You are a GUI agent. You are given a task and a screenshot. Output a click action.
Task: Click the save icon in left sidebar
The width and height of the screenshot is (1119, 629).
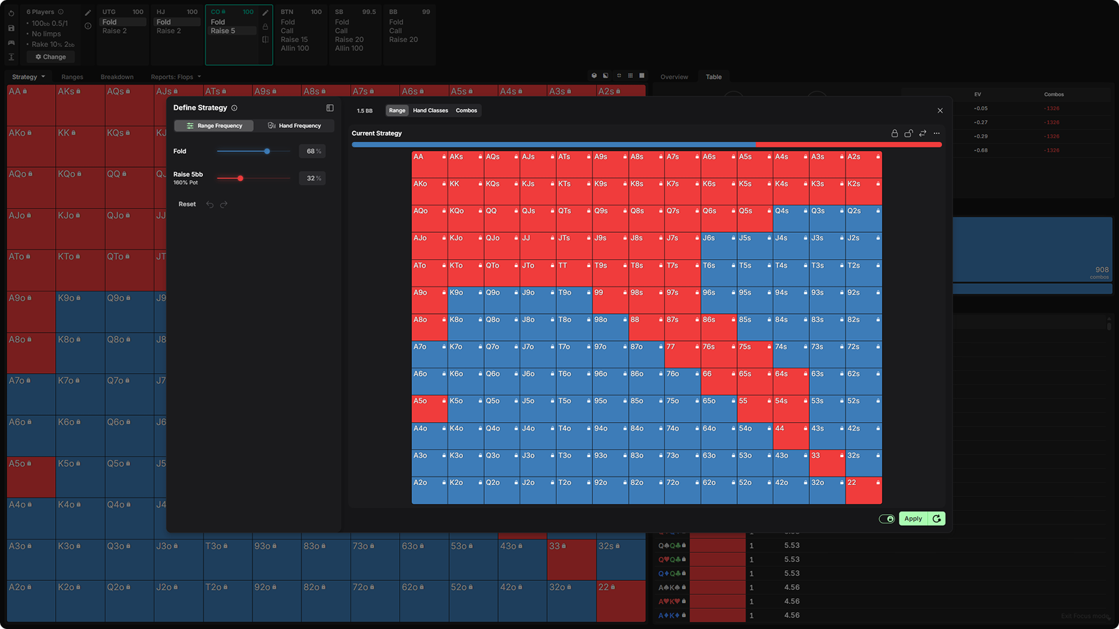coord(11,28)
